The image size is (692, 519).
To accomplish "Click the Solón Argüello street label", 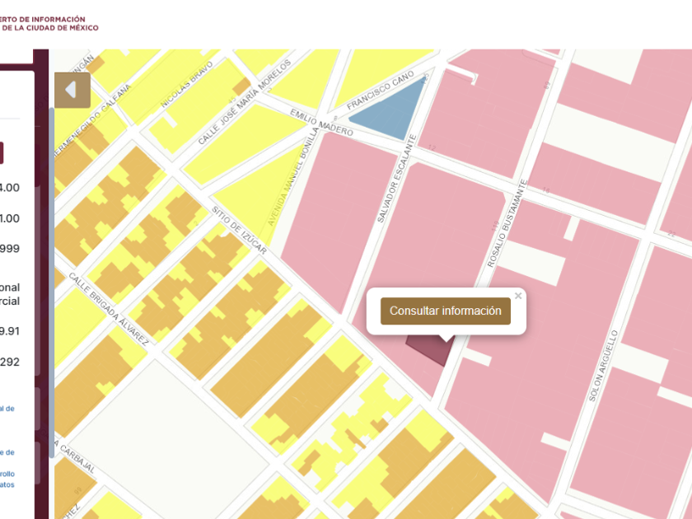I will 604,367.
